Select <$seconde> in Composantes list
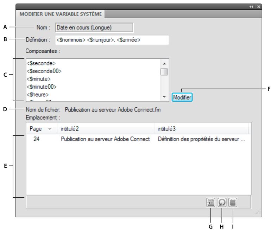Image resolution: width=271 pixels, height=230 pixels. (x=41, y=63)
